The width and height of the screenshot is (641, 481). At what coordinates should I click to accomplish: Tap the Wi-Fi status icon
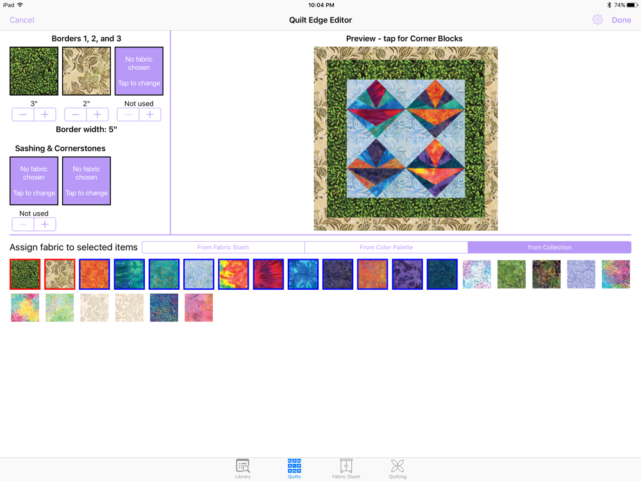coord(20,5)
